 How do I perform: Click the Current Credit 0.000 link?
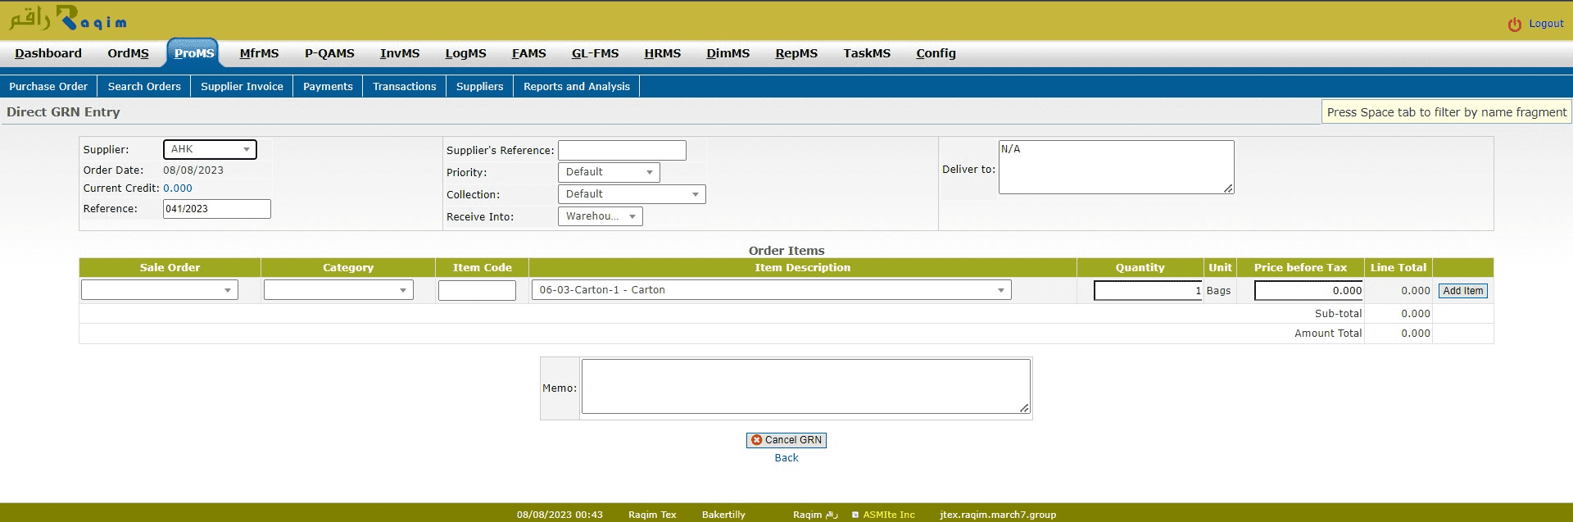(178, 188)
